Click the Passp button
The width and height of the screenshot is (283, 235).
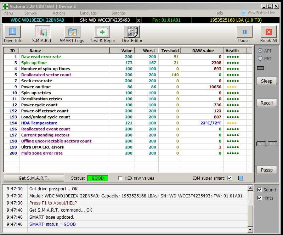[x=267, y=170]
